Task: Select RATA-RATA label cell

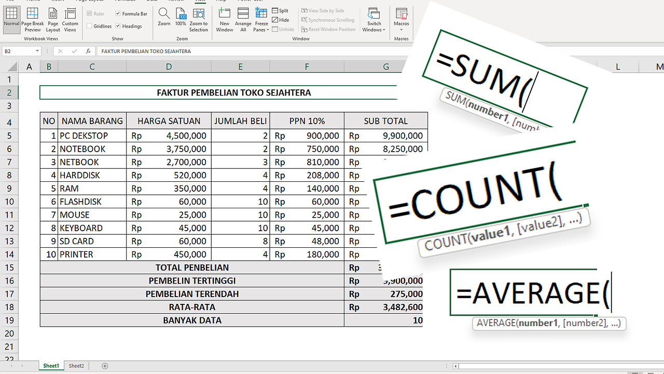Action: point(192,307)
